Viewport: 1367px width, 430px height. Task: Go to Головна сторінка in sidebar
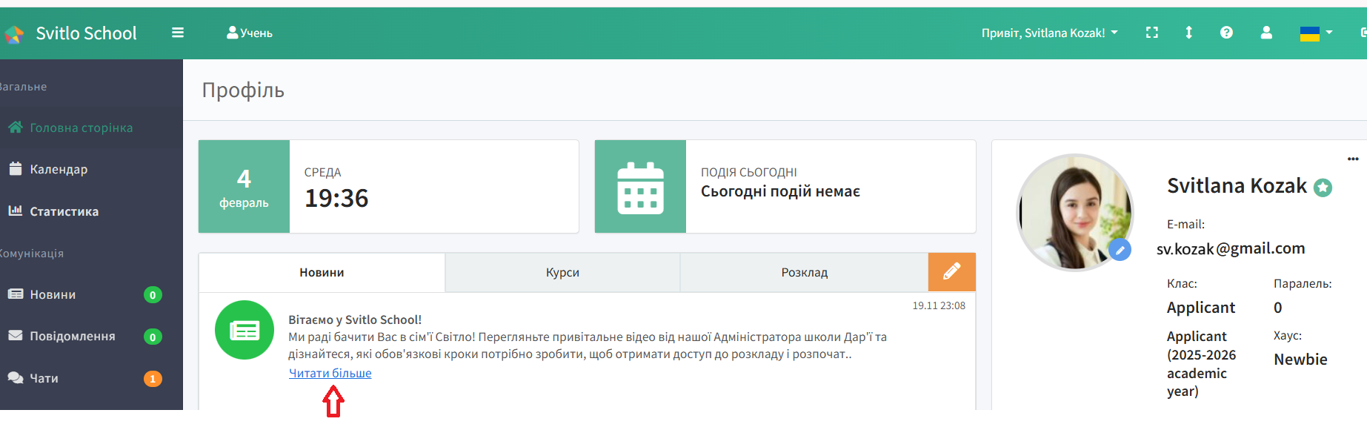[x=81, y=128]
